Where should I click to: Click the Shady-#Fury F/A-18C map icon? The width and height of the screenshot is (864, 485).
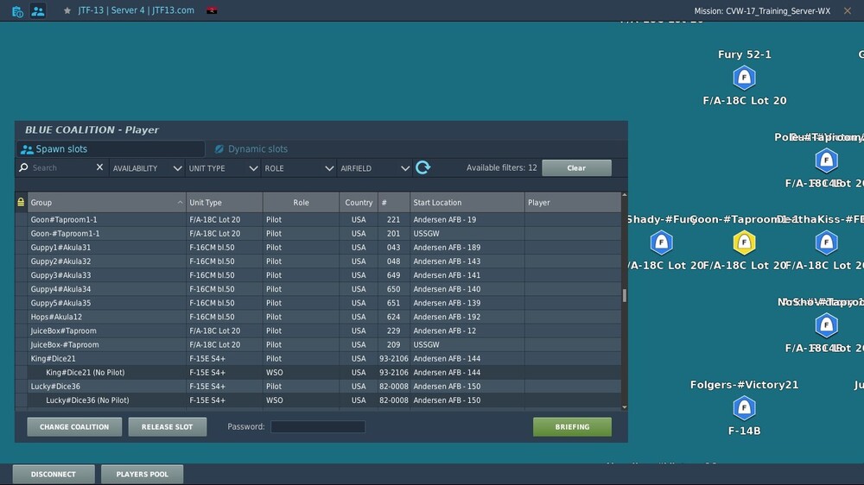[661, 243]
